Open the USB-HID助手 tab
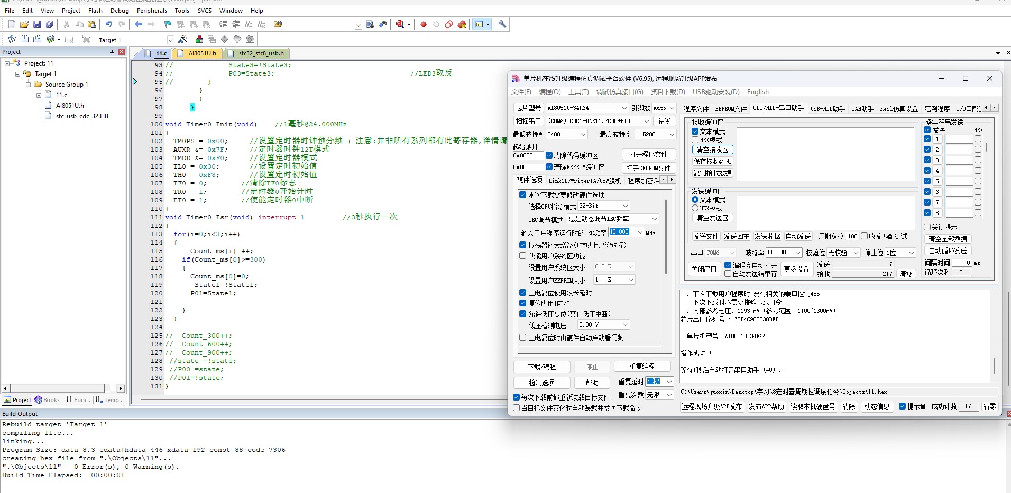 pyautogui.click(x=828, y=109)
